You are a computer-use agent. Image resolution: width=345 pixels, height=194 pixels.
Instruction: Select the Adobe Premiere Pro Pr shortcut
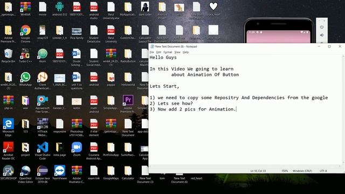pos(128,104)
